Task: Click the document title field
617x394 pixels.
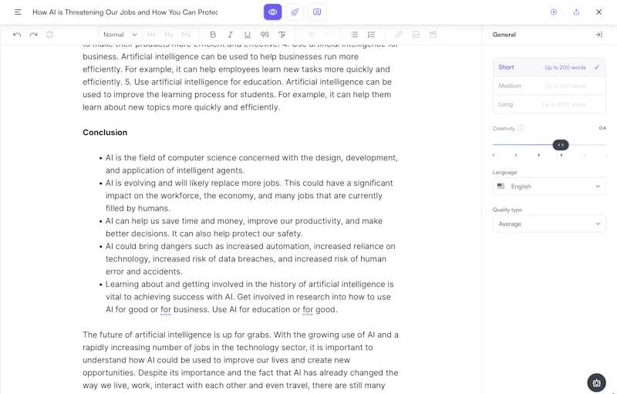Action: click(x=125, y=12)
